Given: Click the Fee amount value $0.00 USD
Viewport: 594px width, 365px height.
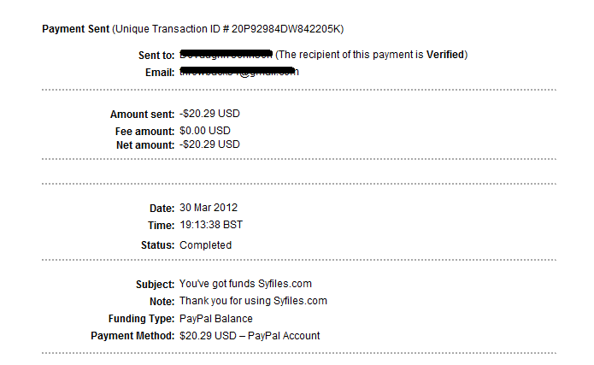Looking at the screenshot, I should tap(205, 131).
